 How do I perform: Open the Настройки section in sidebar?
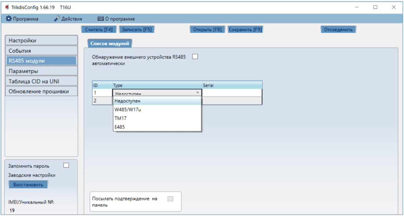[x=41, y=41]
